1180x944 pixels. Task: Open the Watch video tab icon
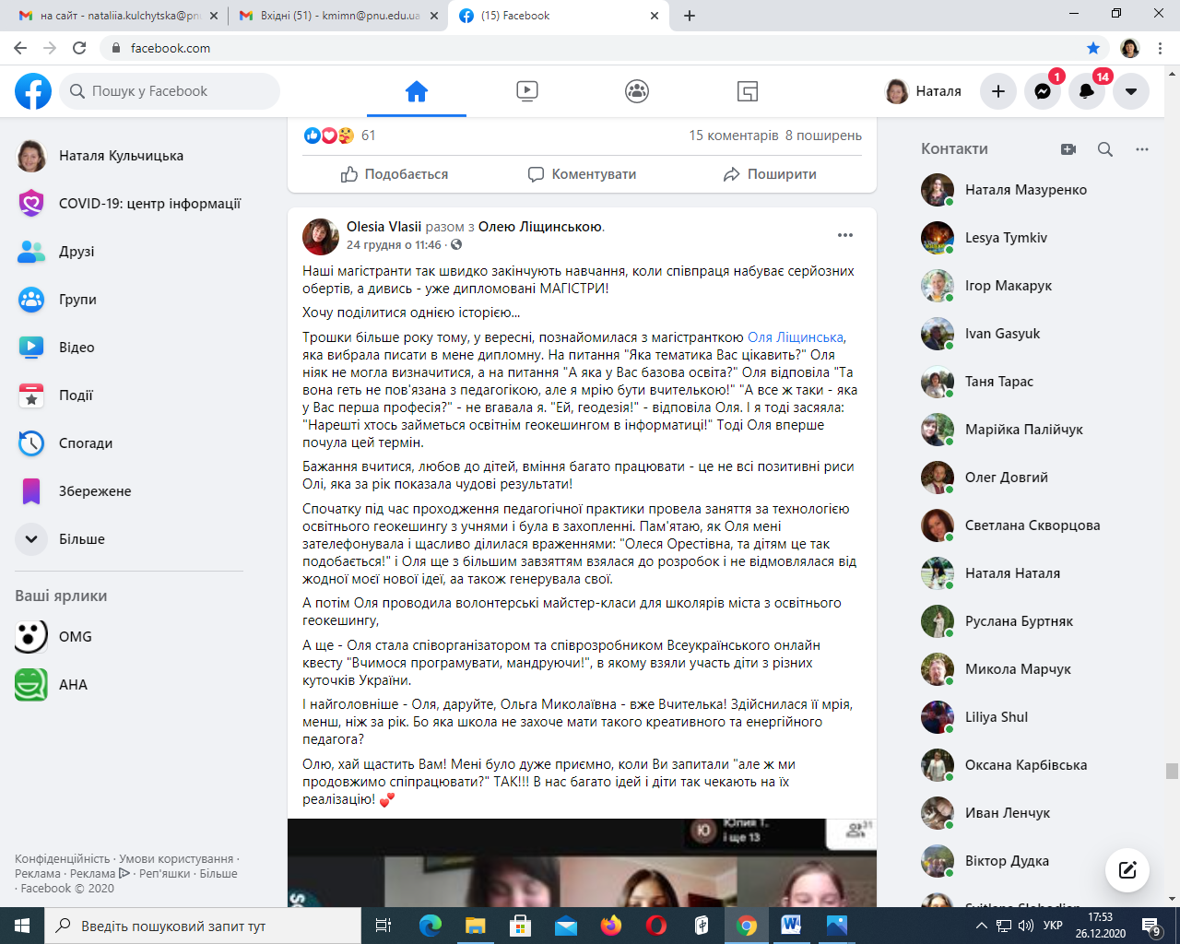(x=527, y=90)
